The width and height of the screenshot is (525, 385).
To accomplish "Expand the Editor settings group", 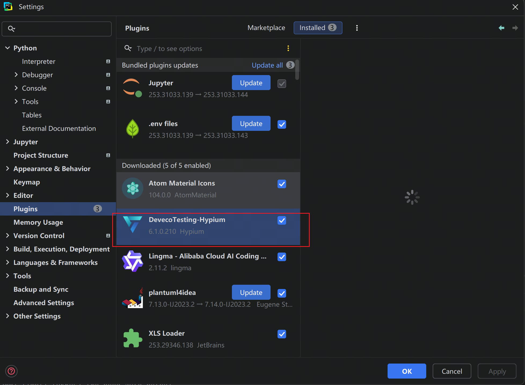I will point(8,195).
